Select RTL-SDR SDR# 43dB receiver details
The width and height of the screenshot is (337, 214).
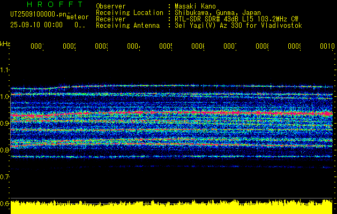[236, 19]
